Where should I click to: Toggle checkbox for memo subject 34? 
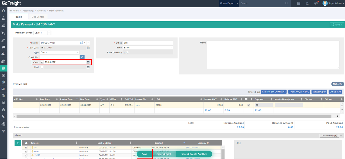click(x=26, y=147)
